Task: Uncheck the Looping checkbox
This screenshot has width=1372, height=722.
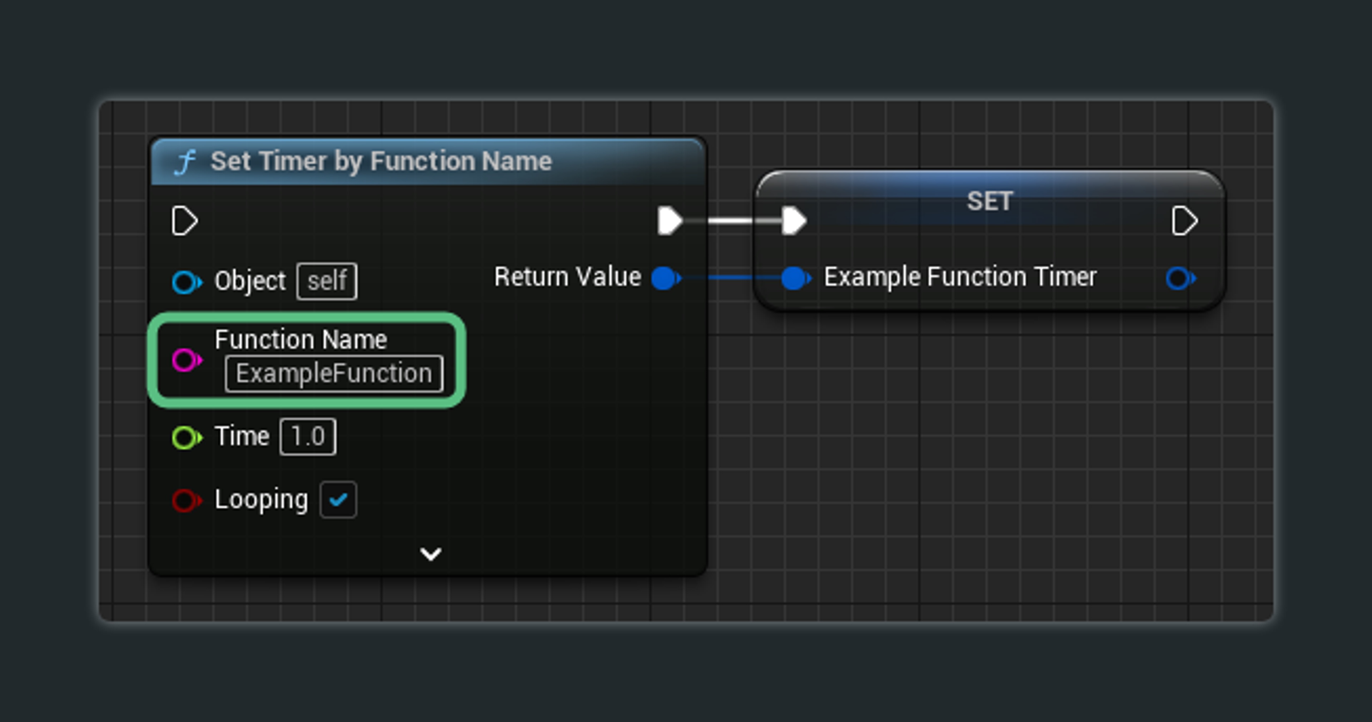Action: pyautogui.click(x=338, y=500)
